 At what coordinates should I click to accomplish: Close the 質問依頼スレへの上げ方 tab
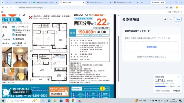[x=137, y=2]
